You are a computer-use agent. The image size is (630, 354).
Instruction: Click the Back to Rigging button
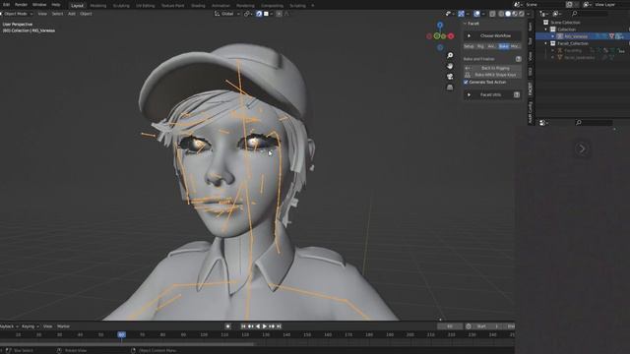pyautogui.click(x=492, y=68)
